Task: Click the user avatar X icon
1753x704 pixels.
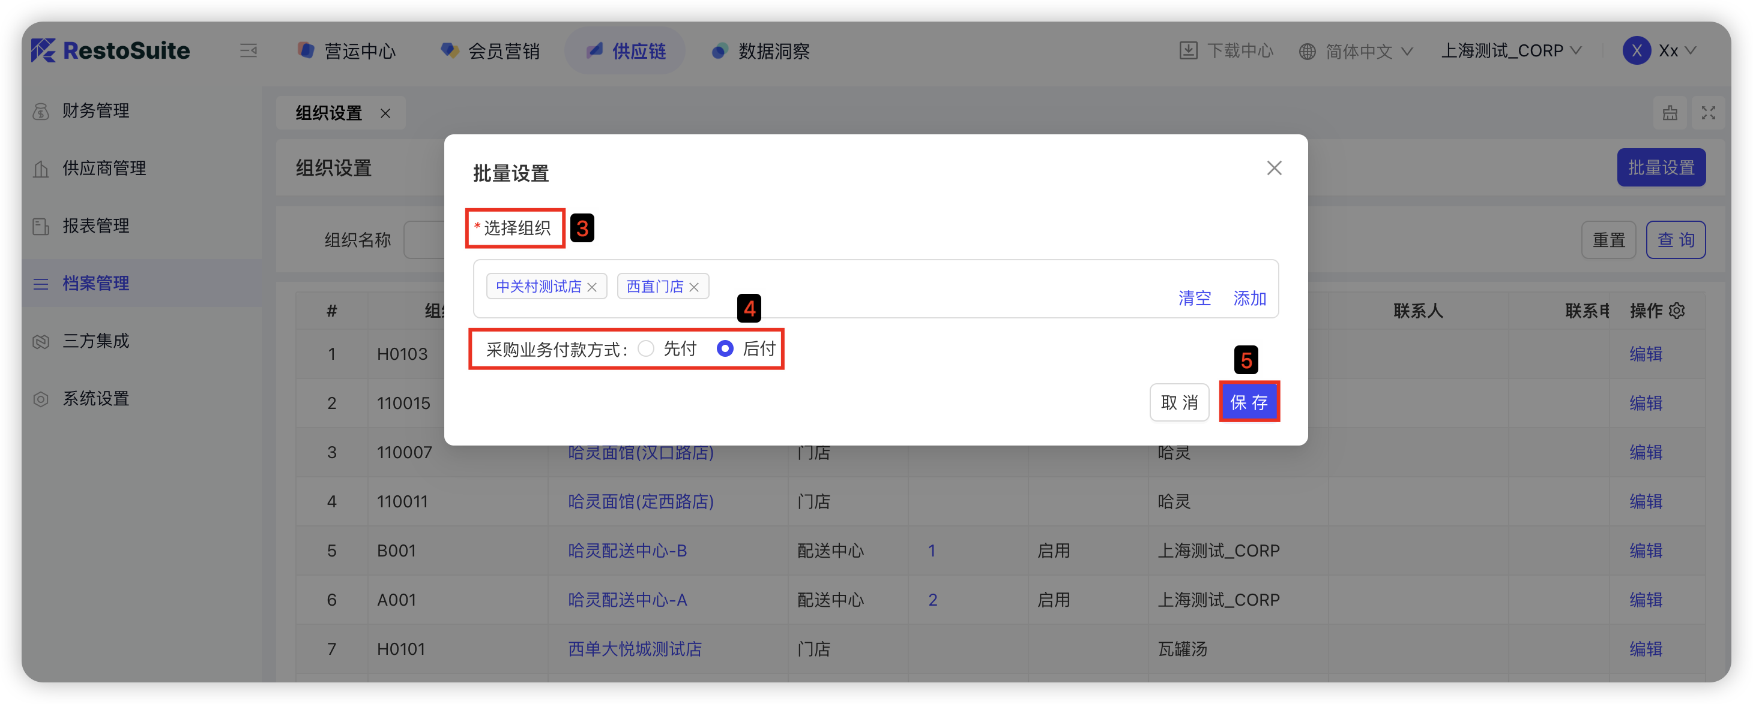Action: pos(1636,51)
